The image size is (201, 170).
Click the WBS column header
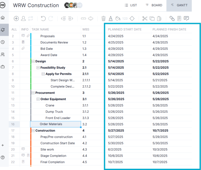(x=86, y=29)
